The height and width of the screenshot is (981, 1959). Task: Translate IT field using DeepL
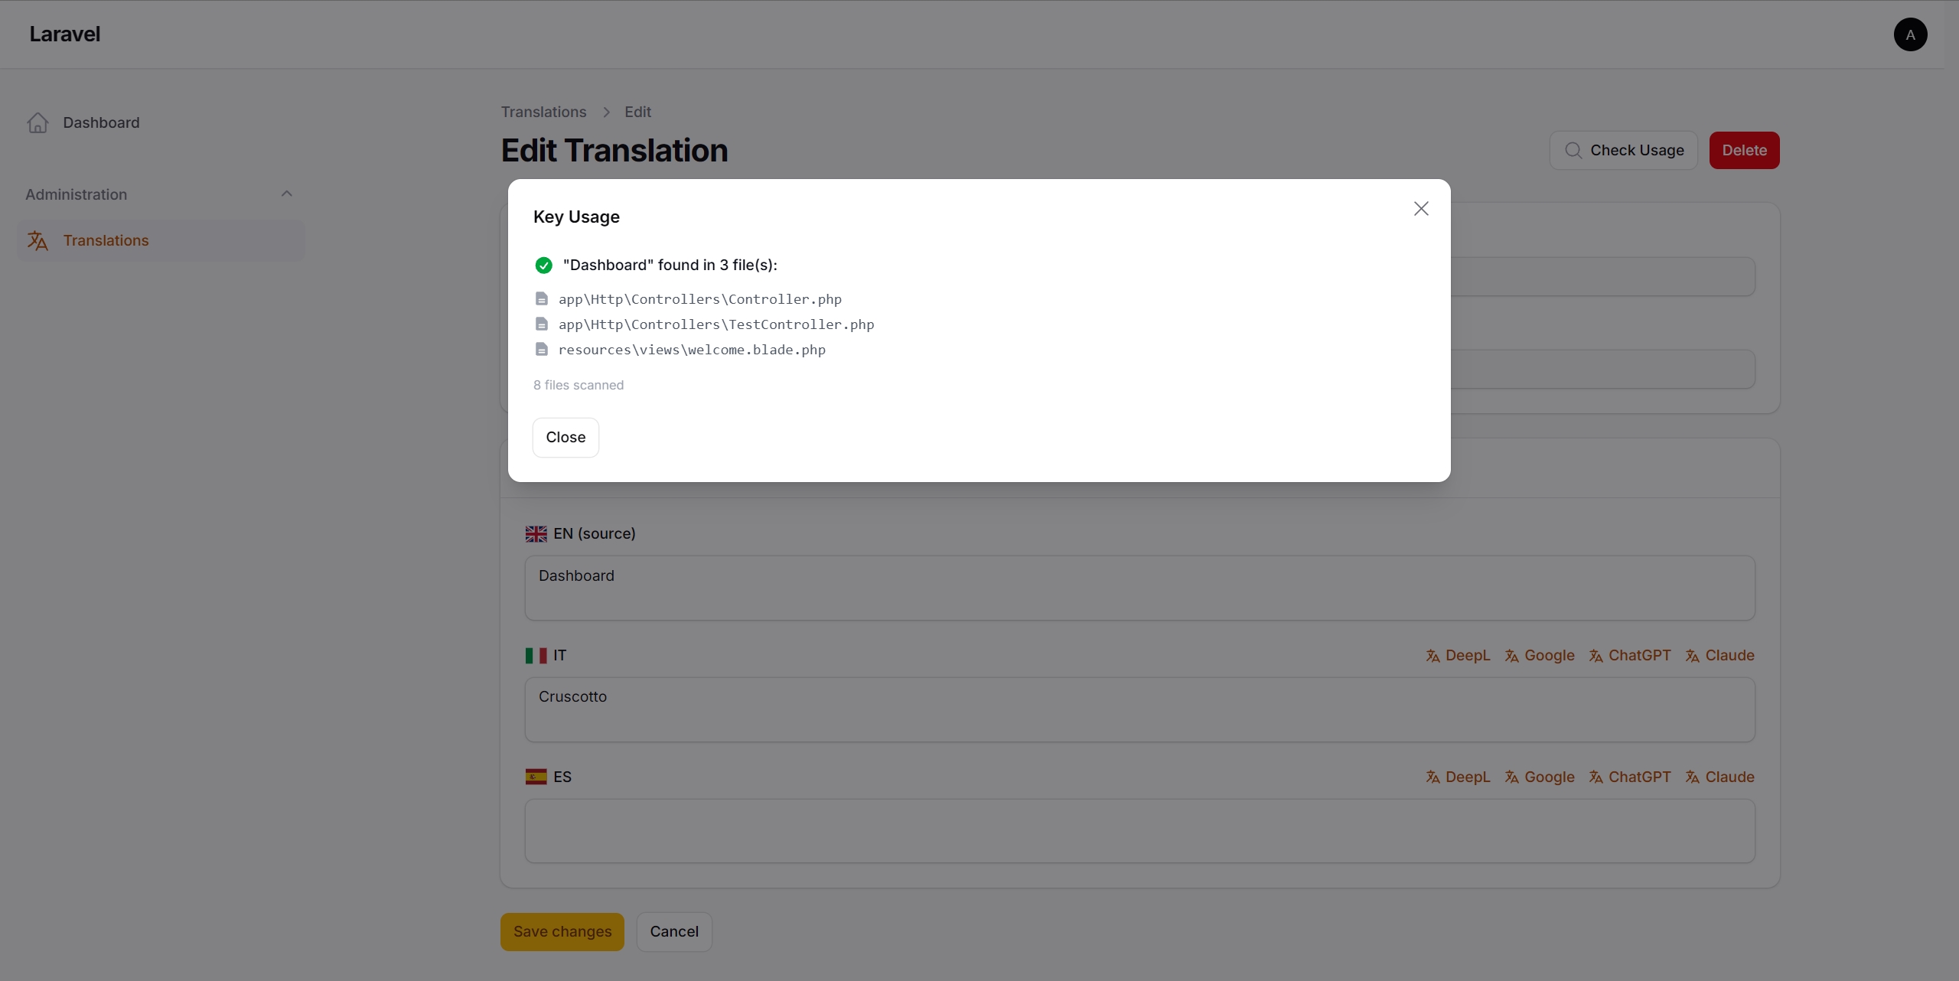click(x=1458, y=655)
